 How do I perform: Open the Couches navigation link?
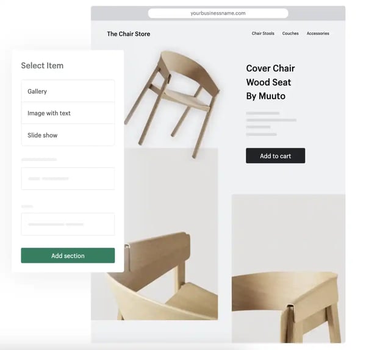290,34
